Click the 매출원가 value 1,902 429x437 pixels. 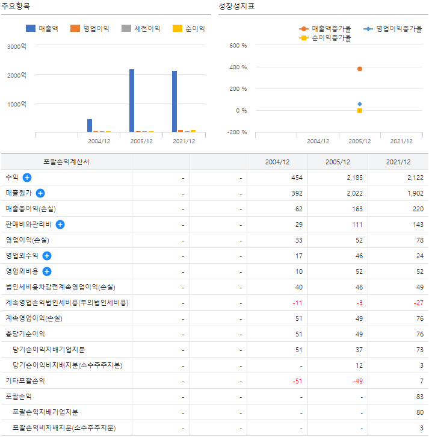pyautogui.click(x=415, y=193)
